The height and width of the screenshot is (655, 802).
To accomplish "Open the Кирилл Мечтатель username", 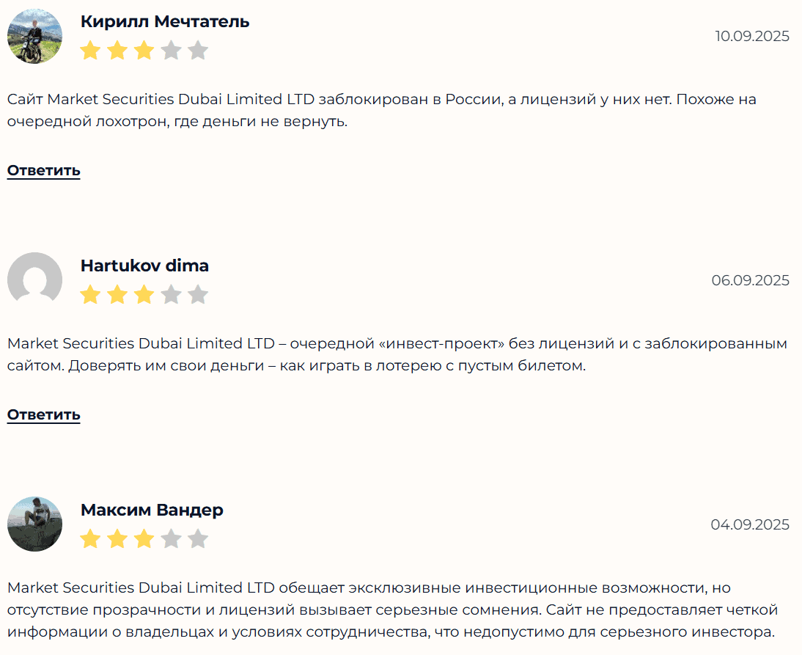I will [x=165, y=22].
